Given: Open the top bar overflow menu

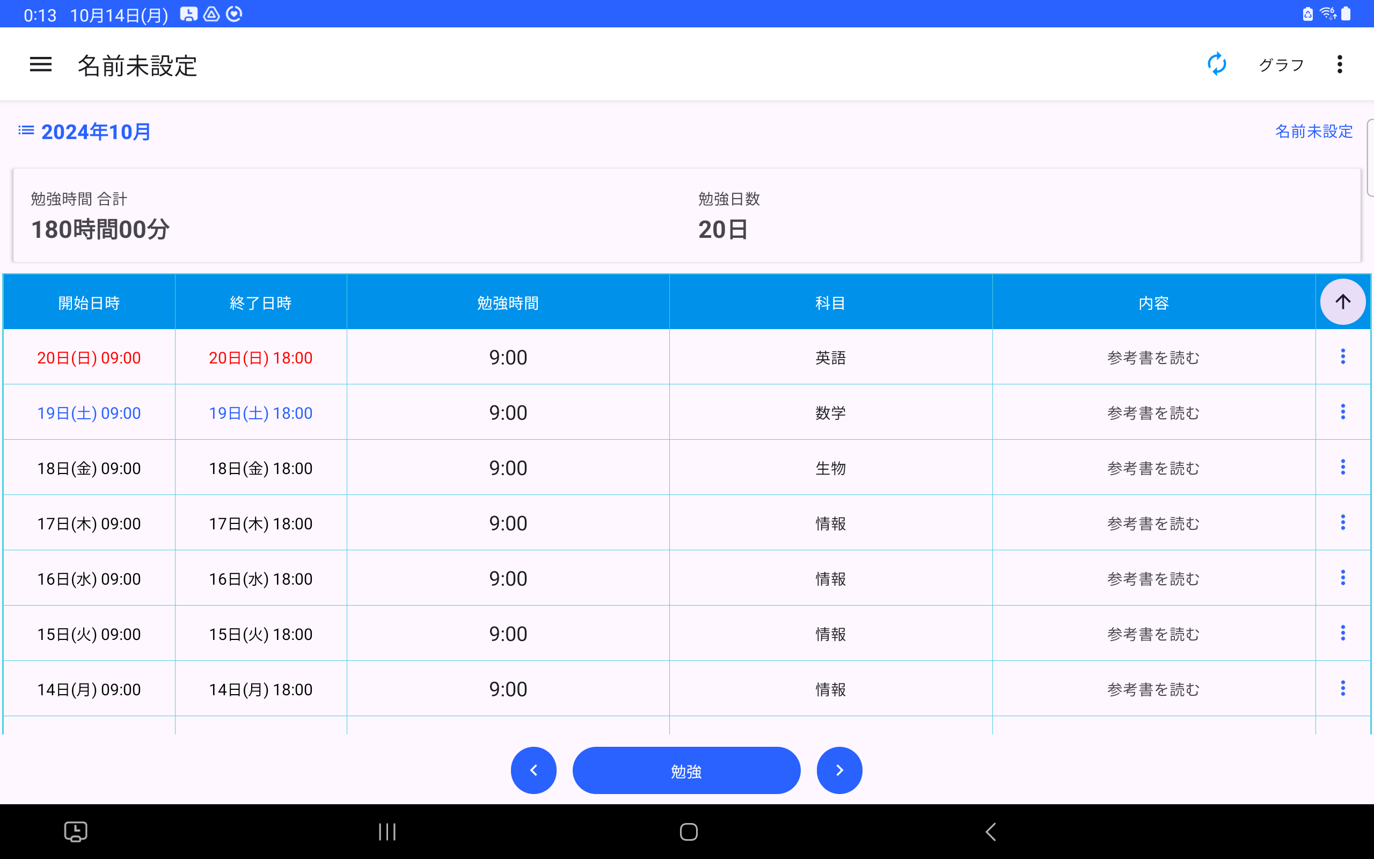Looking at the screenshot, I should (x=1339, y=64).
